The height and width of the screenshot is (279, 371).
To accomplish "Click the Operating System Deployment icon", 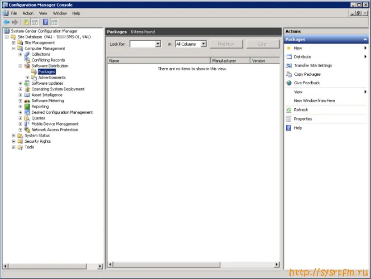I will (27, 89).
